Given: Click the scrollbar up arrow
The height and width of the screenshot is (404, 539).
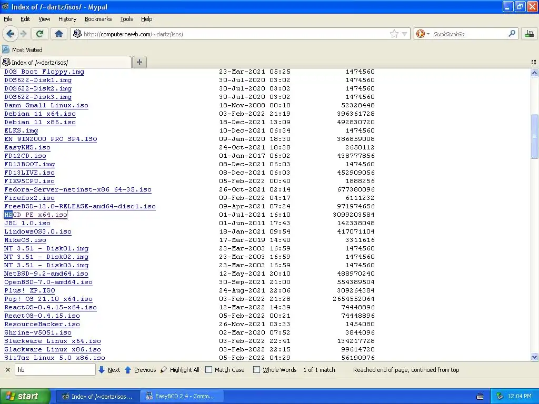Looking at the screenshot, I should 534,73.
